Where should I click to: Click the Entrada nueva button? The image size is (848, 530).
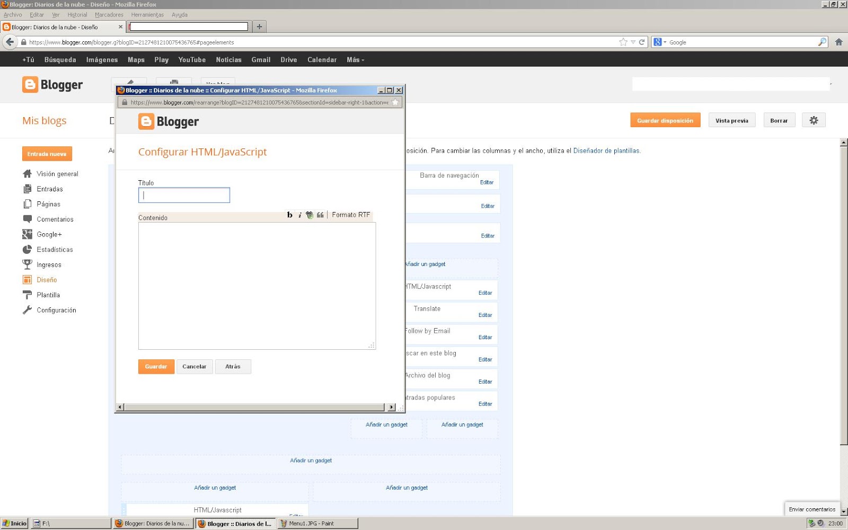(x=47, y=154)
